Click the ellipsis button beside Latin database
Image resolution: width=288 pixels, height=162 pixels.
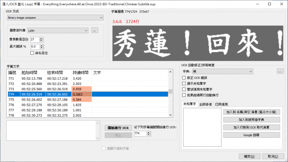(x=95, y=30)
